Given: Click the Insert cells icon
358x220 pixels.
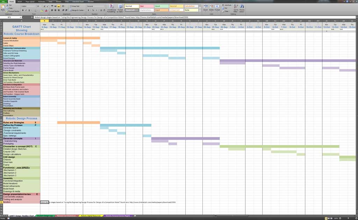Looking at the screenshot, I should (205, 7).
